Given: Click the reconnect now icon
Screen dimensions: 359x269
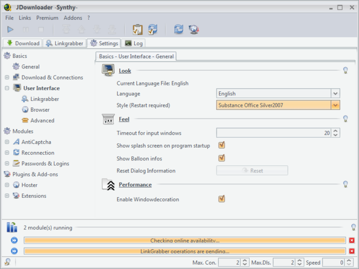Looking at the screenshot, I should pyautogui.click(x=178, y=29).
